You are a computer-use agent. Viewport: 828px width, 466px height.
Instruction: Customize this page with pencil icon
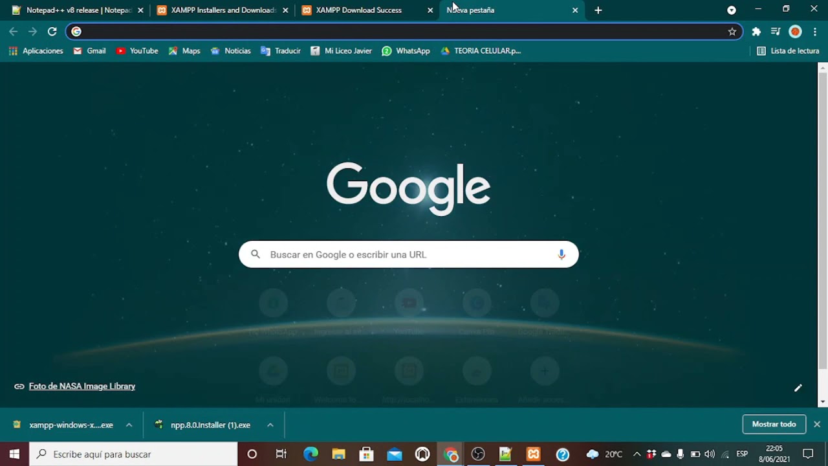coord(798,388)
